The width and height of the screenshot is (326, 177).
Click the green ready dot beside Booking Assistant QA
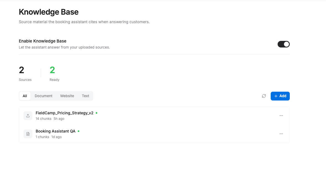79,131
